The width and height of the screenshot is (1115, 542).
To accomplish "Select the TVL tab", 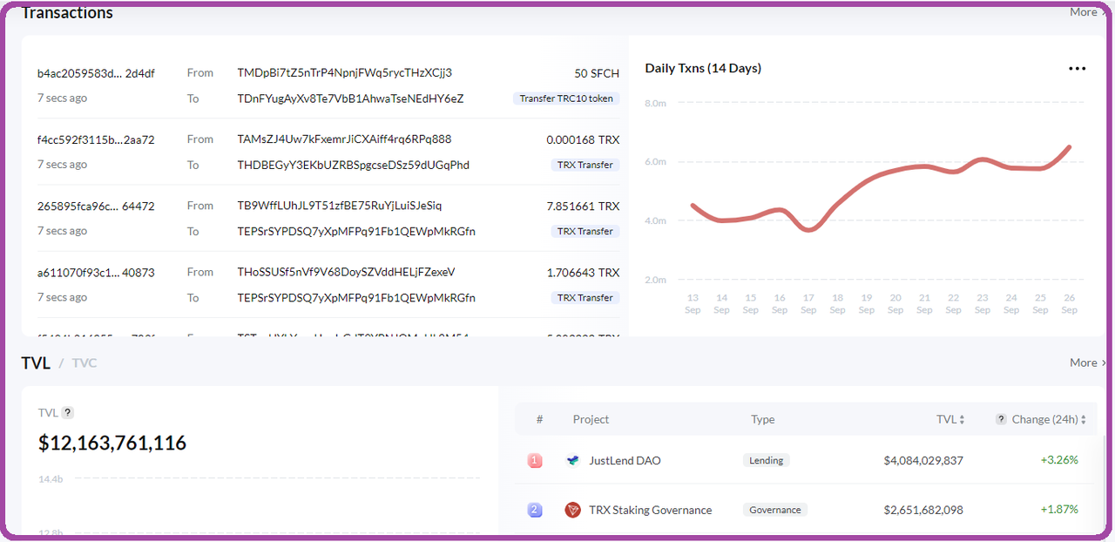I will (36, 362).
